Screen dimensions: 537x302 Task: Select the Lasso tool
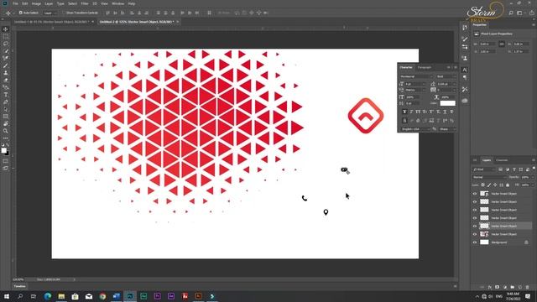point(6,44)
